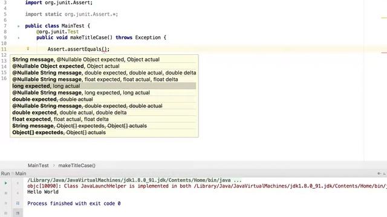Click the @org.junit.Test annotation
Screen dimensions: 387x217
coord(57,32)
